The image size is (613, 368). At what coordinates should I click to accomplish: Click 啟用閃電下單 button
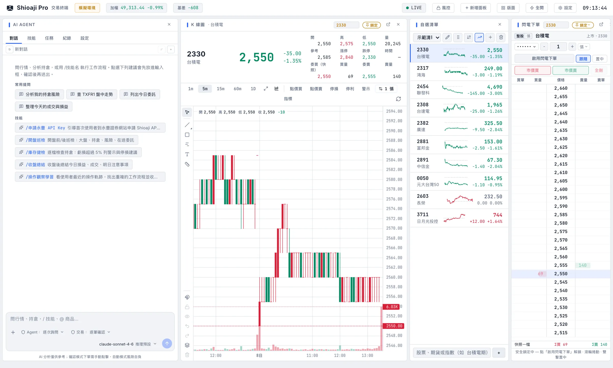[544, 59]
